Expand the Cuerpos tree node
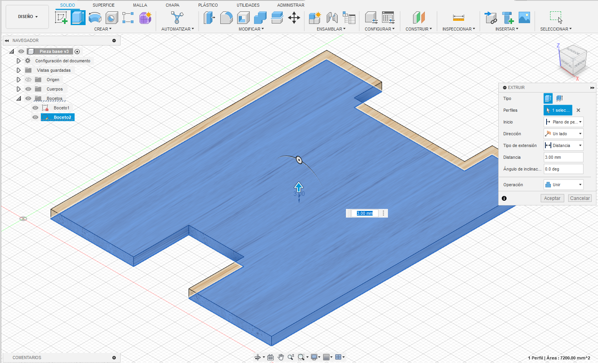This screenshot has height=363, width=598. point(18,89)
